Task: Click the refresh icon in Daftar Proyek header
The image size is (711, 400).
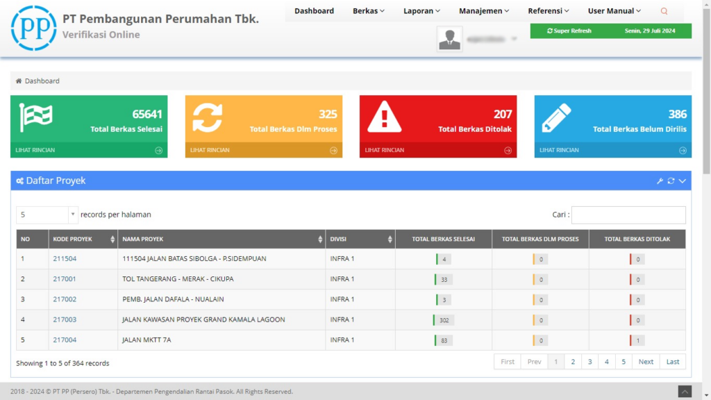Action: [671, 181]
